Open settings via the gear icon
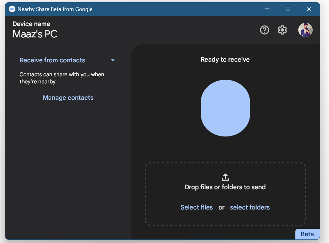Screen dimensions: 329x243 coord(282,30)
